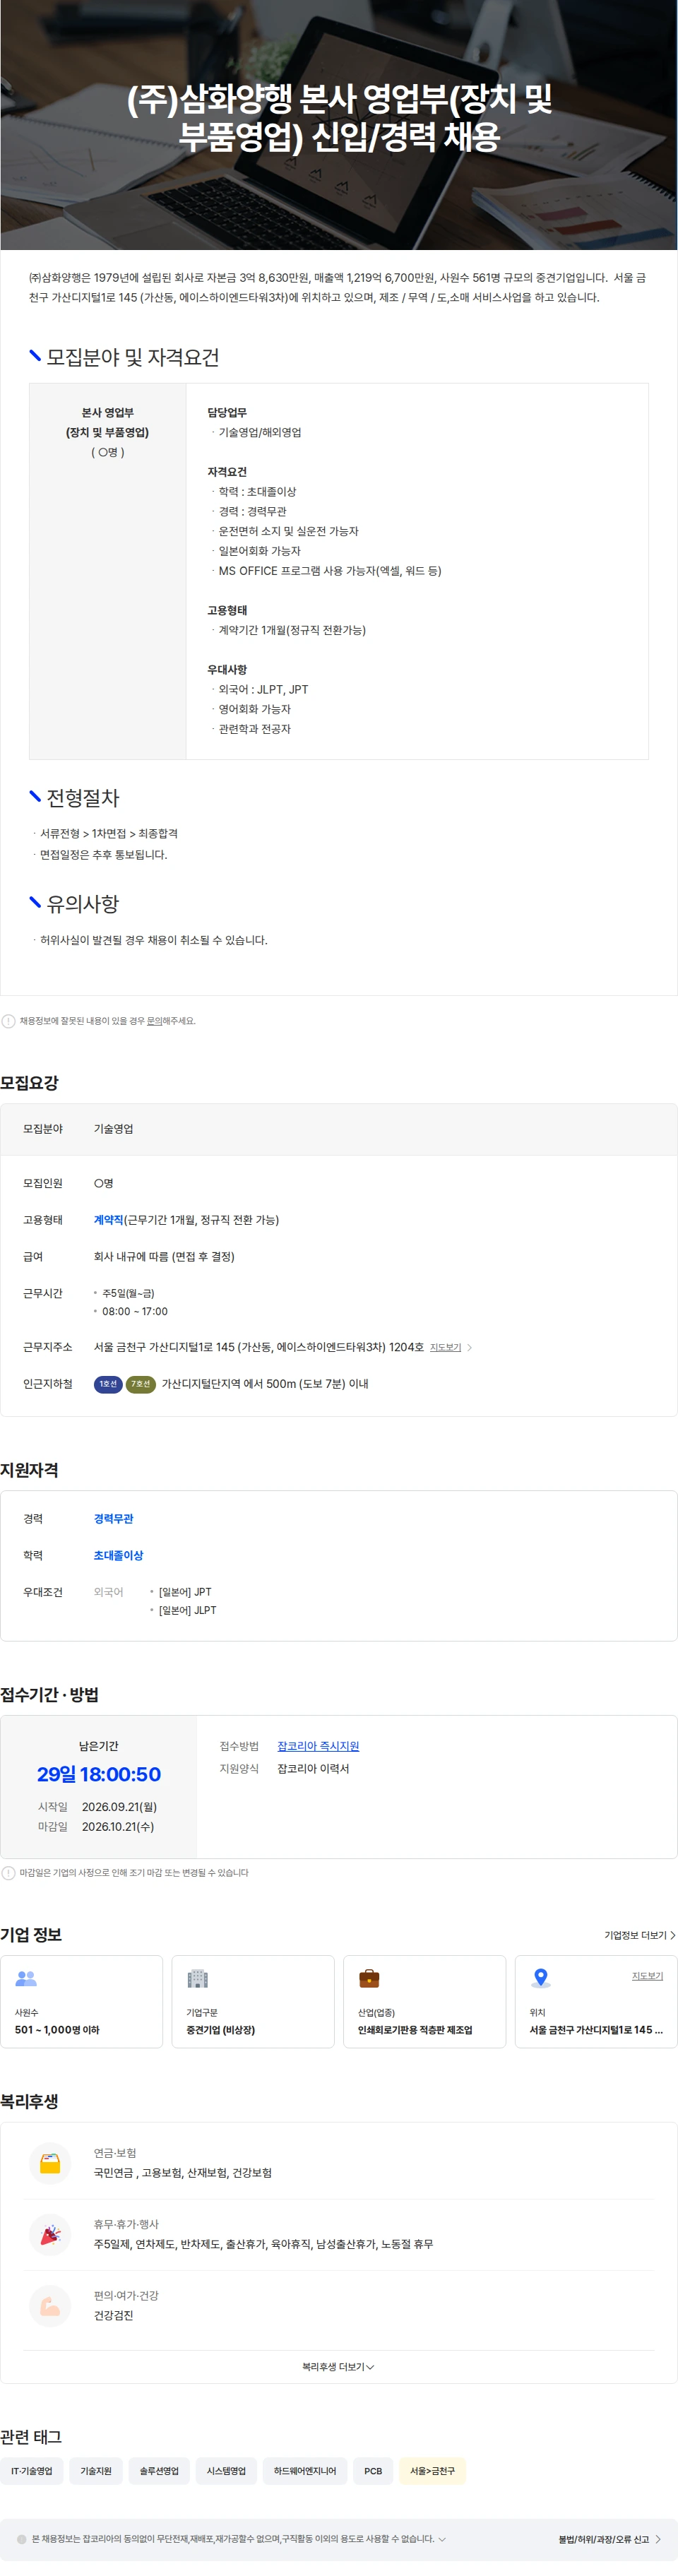Screen dimensions: 678x2576
Task: Click info icon beside wrong-information notice
Action: [9, 1021]
